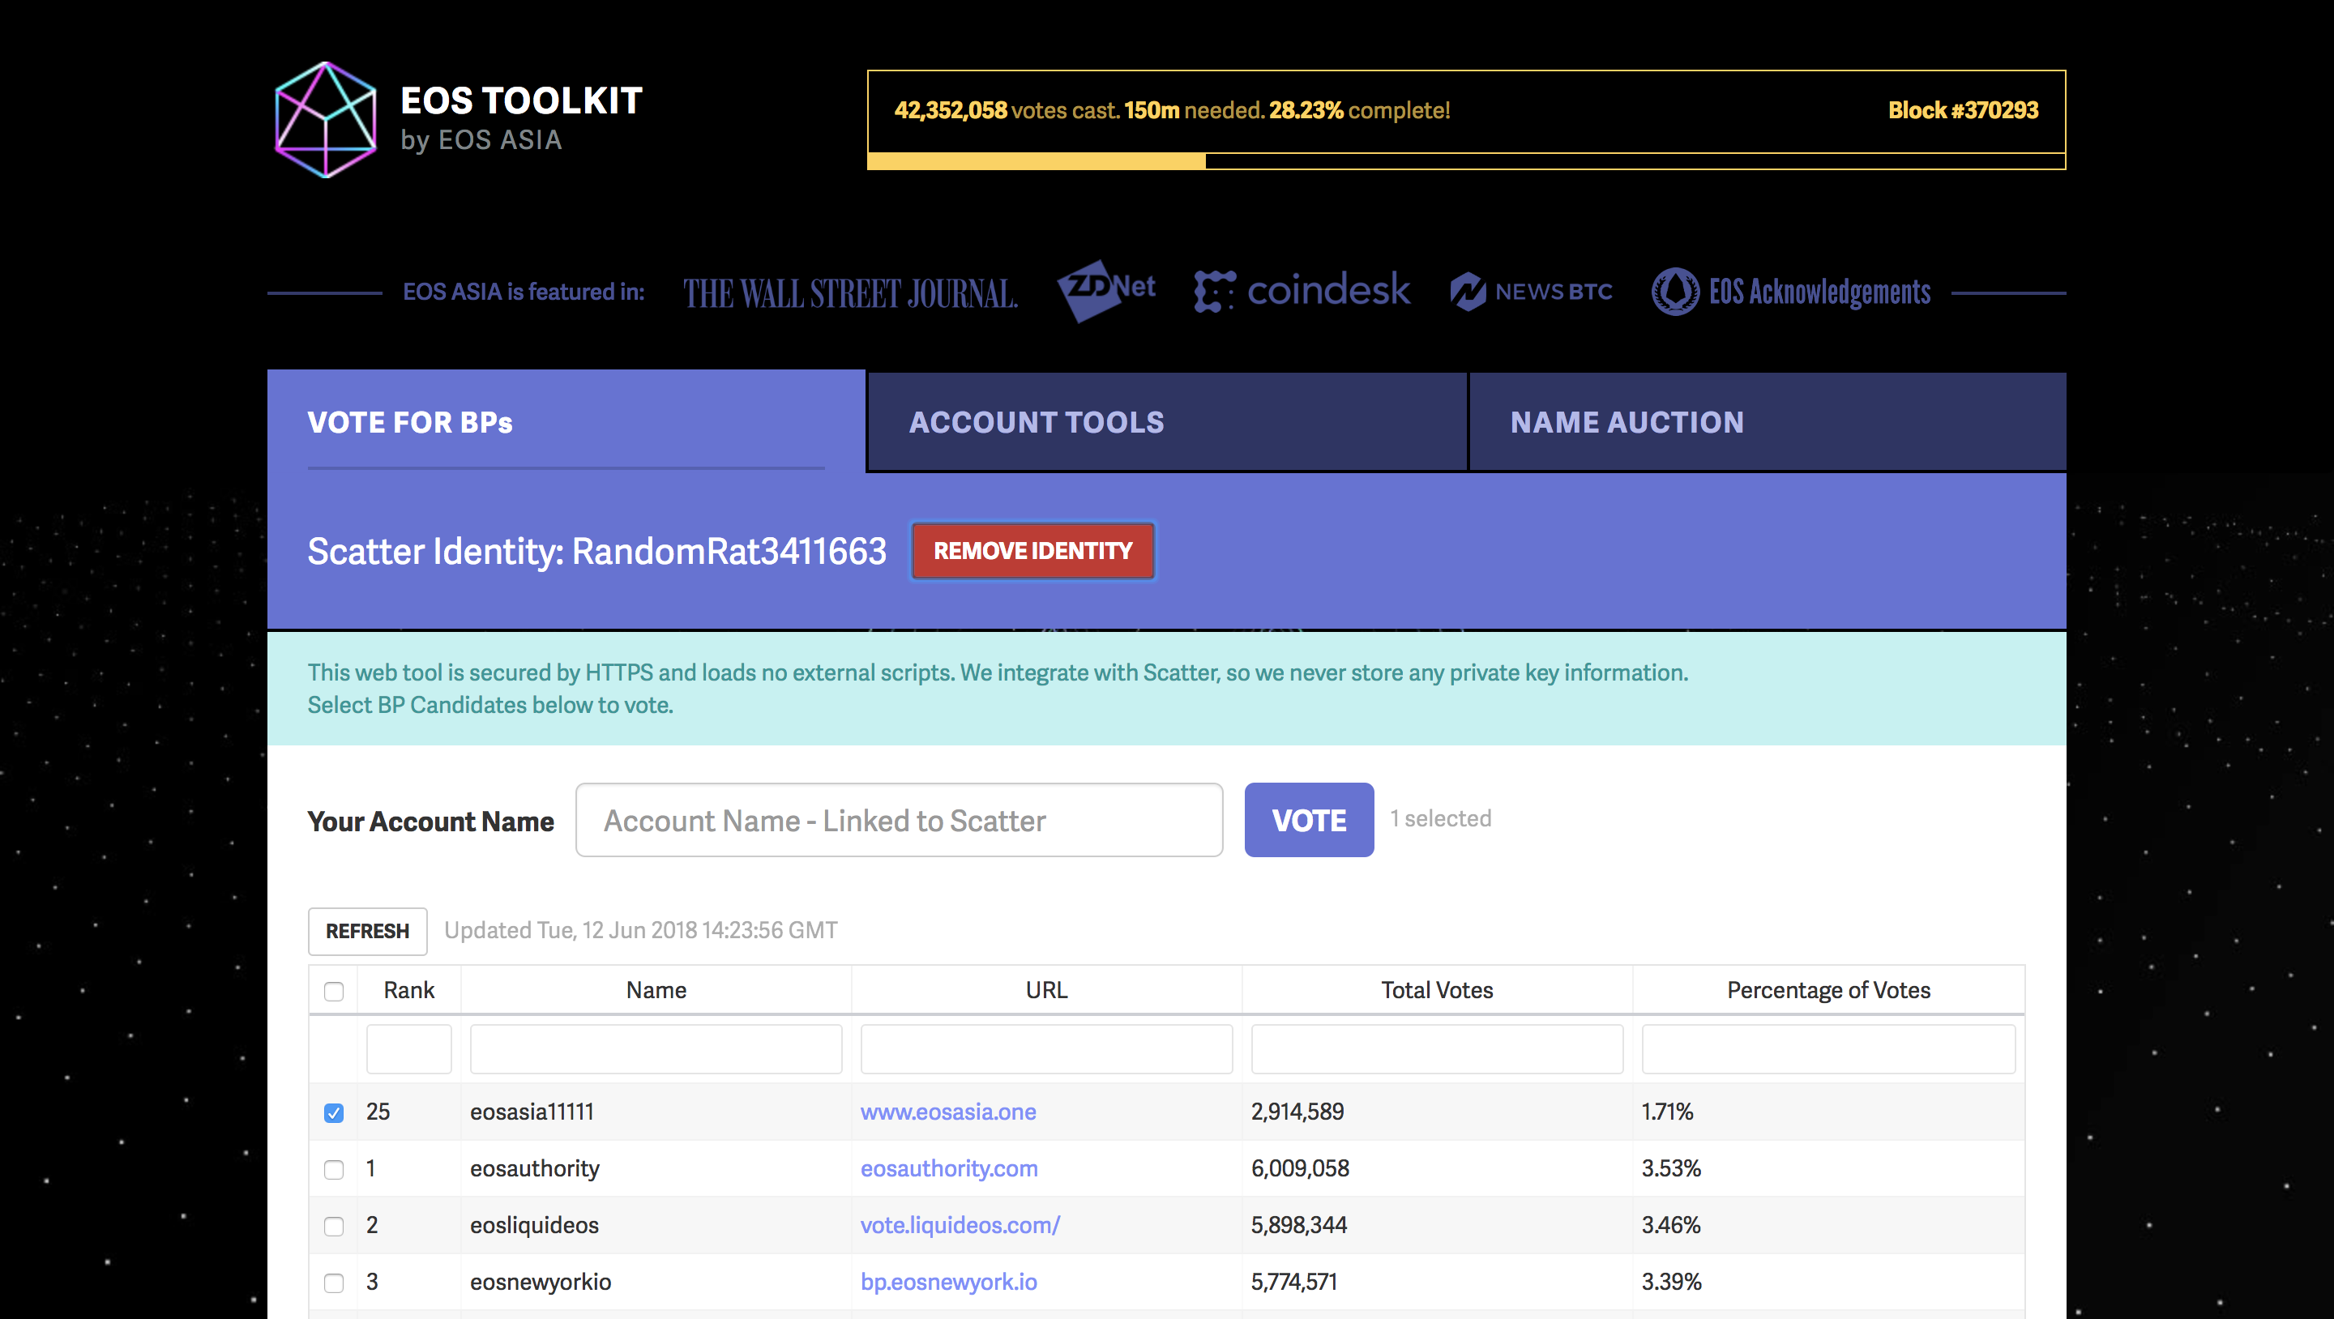Select the Vote for BPs tab
2334x1319 pixels.
coord(566,422)
